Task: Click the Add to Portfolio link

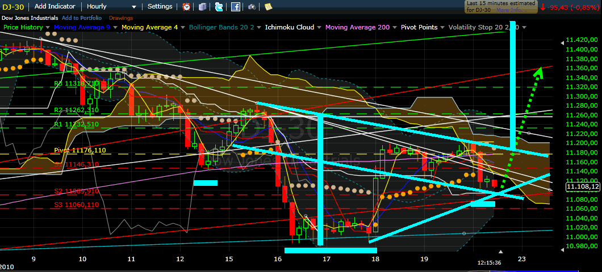Action: (x=81, y=18)
